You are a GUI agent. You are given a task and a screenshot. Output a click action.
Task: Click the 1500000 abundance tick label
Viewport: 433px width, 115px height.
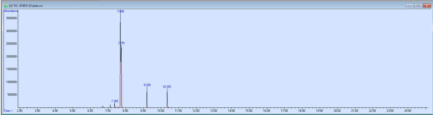tap(11, 69)
